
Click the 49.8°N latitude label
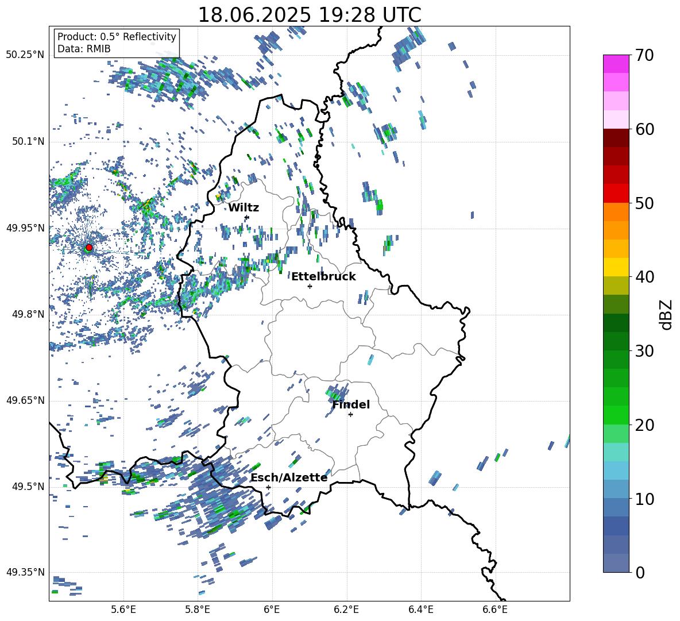tap(28, 314)
